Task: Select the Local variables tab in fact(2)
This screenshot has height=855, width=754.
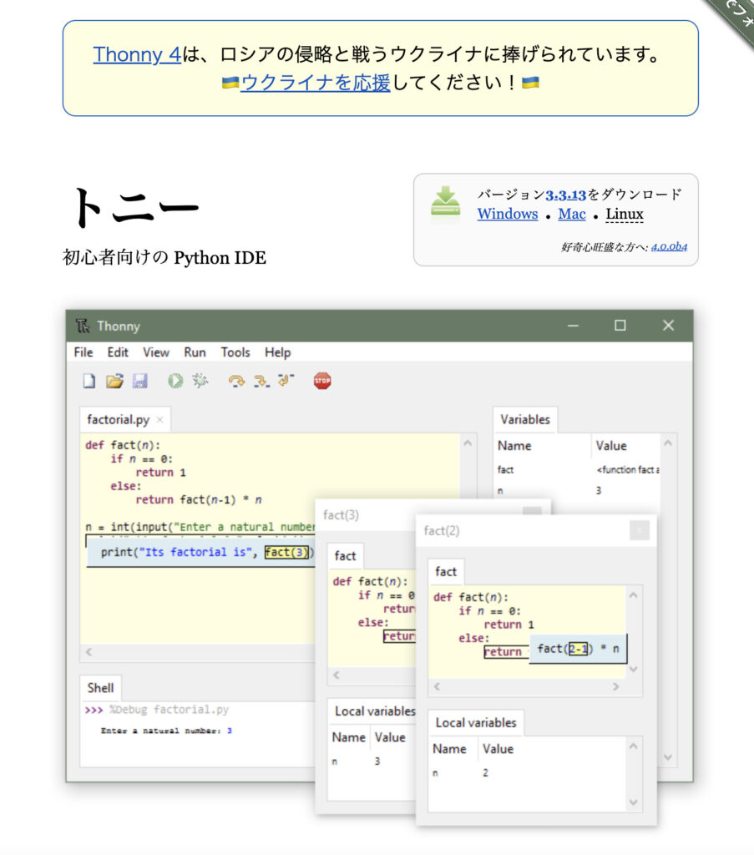Action: coord(475,722)
